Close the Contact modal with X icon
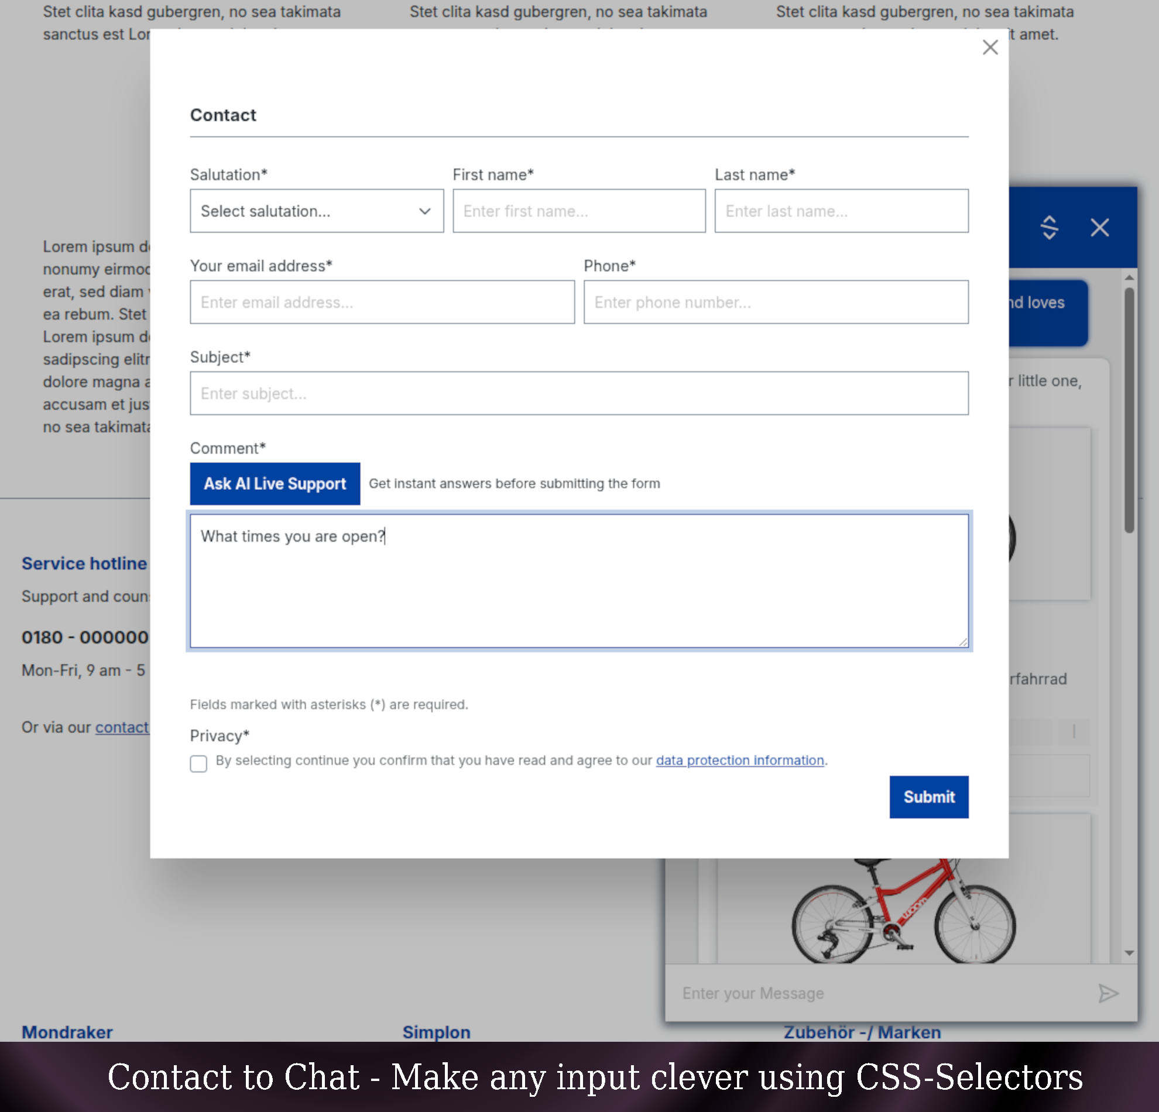The height and width of the screenshot is (1112, 1159). pos(990,47)
